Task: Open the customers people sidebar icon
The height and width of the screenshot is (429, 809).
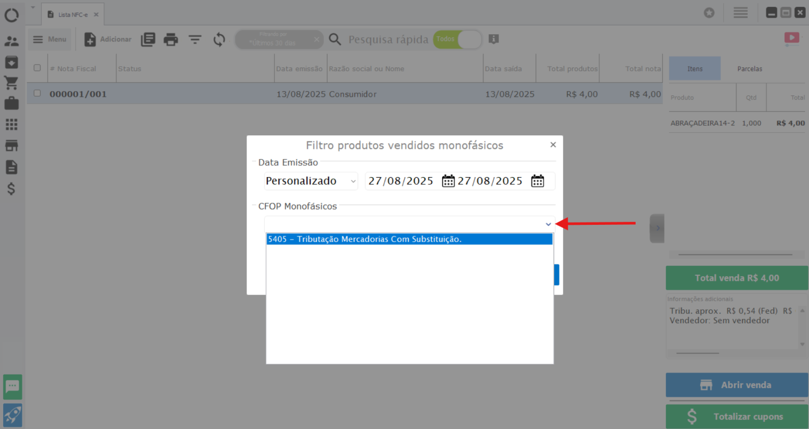Action: tap(11, 41)
